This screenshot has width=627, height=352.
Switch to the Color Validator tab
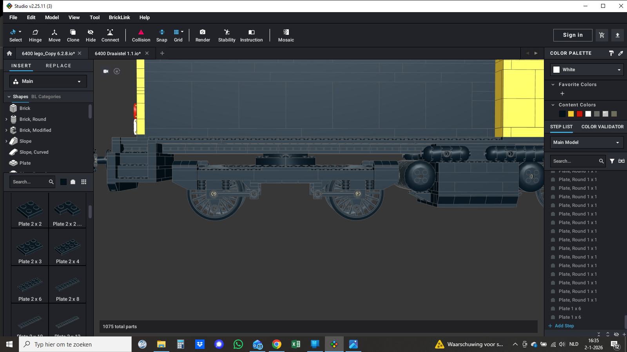[602, 127]
